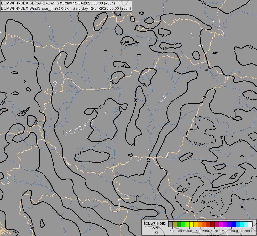This screenshot has height=236, width=257.
Task: Choose the bright magenta fuchsia legend swatch
Action: 221,224
